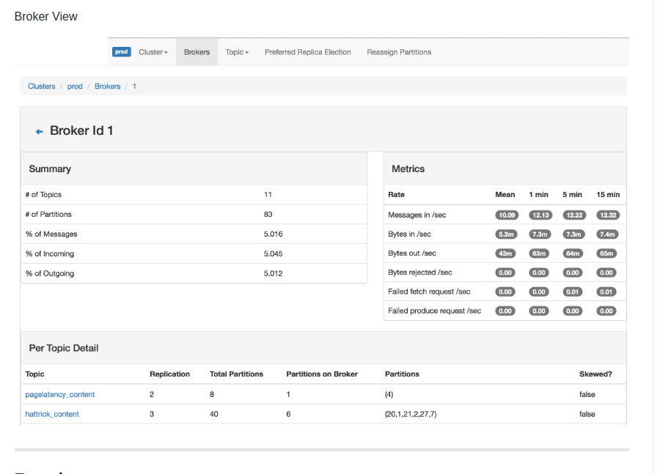Click partitions list (20,1,21,2,27,7)
Viewport: 660px width, 474px height.
point(411,414)
